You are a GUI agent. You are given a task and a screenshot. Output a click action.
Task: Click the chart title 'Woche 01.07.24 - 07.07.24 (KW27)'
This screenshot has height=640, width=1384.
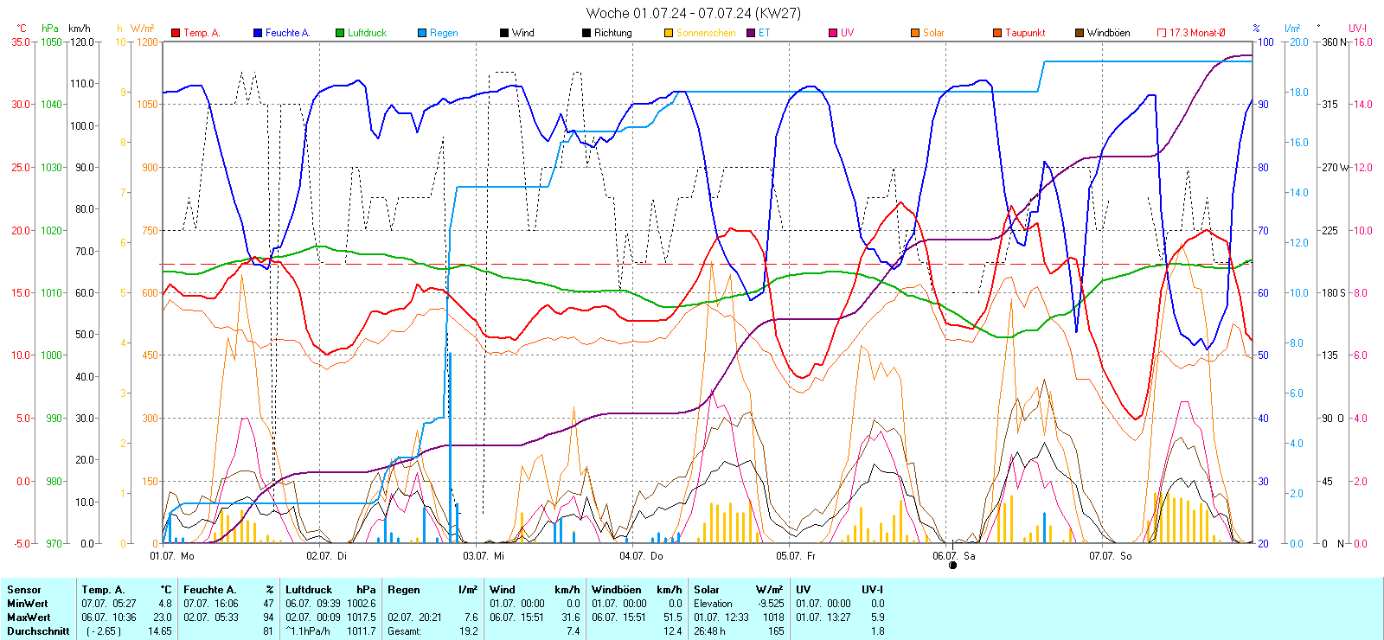coord(694,13)
